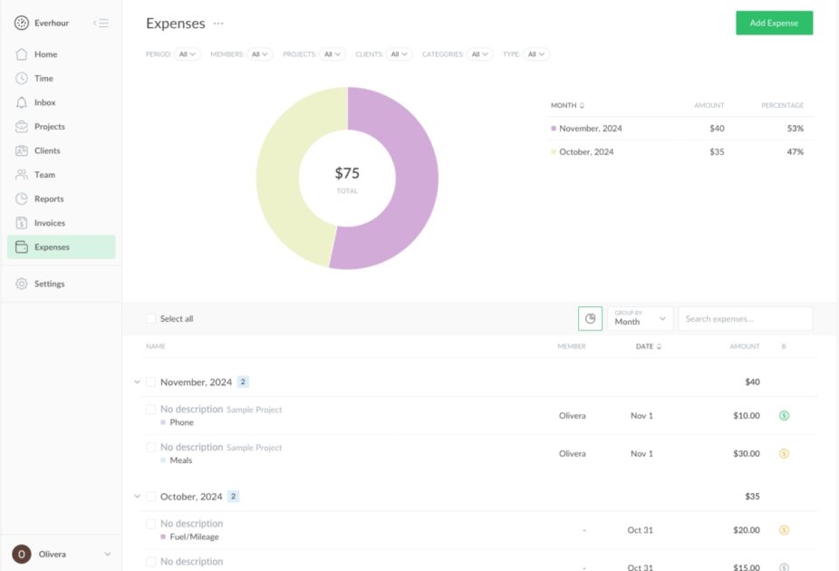Image resolution: width=839 pixels, height=571 pixels.
Task: Check the Select all checkbox
Action: tap(152, 318)
